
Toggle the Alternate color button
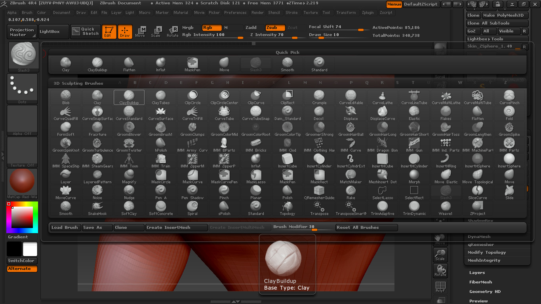pos(22,269)
